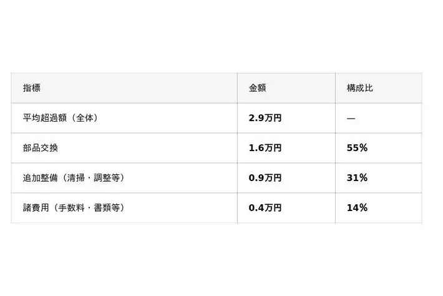Select the 部品交換 row label
Viewport: 443px width, 296px height.
[x=41, y=148]
